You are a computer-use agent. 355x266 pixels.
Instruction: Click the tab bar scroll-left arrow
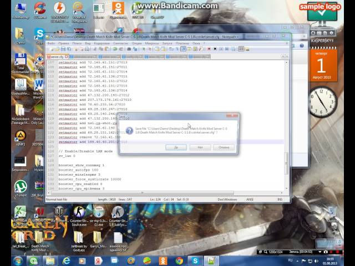pyautogui.click(x=283, y=57)
